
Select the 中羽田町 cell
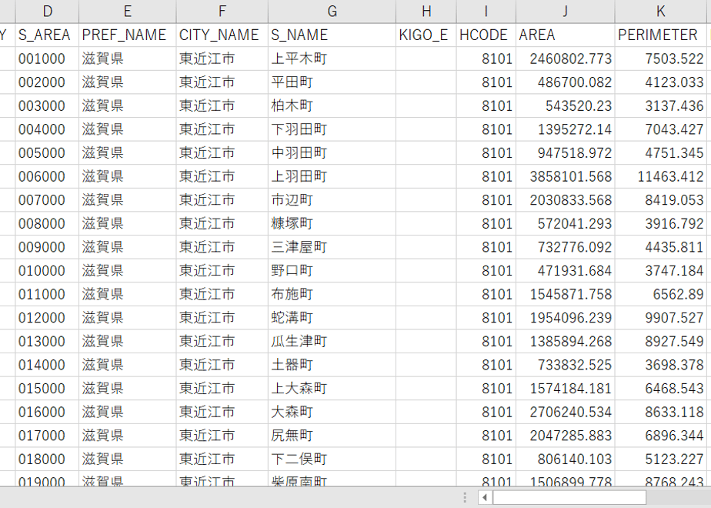pyautogui.click(x=332, y=153)
